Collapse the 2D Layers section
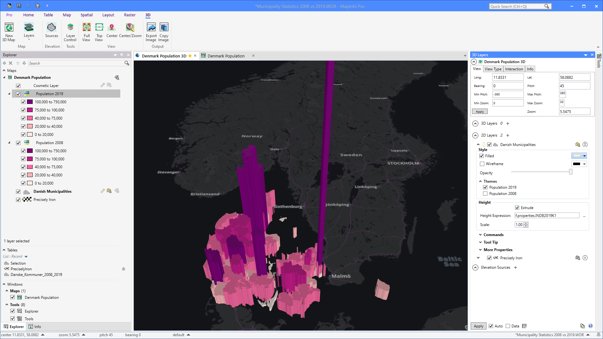Viewport: 603px width, 339px height. (475, 135)
